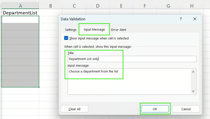Close the Data Validation dialog with X
The height and width of the screenshot is (119, 210).
point(195,19)
